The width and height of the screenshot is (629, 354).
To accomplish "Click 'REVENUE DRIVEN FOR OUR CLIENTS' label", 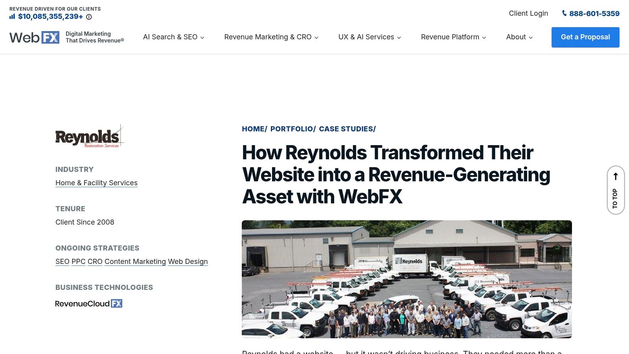I will pos(55,9).
